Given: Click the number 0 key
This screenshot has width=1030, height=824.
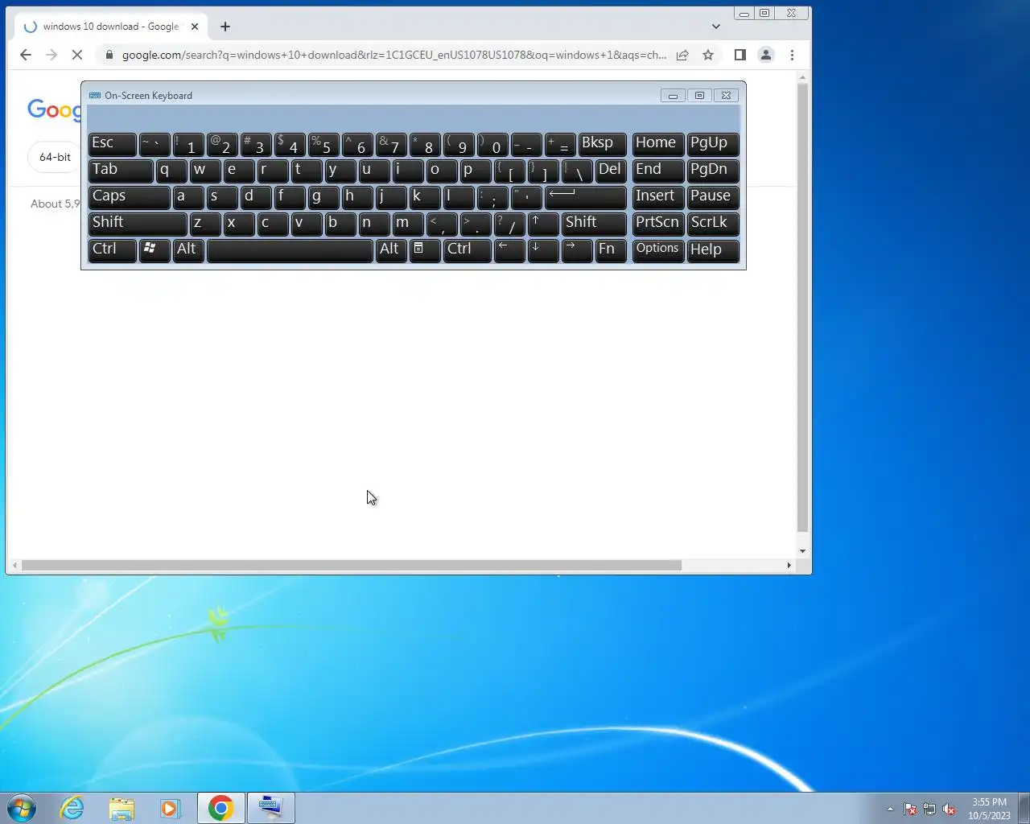Looking at the screenshot, I should point(492,144).
